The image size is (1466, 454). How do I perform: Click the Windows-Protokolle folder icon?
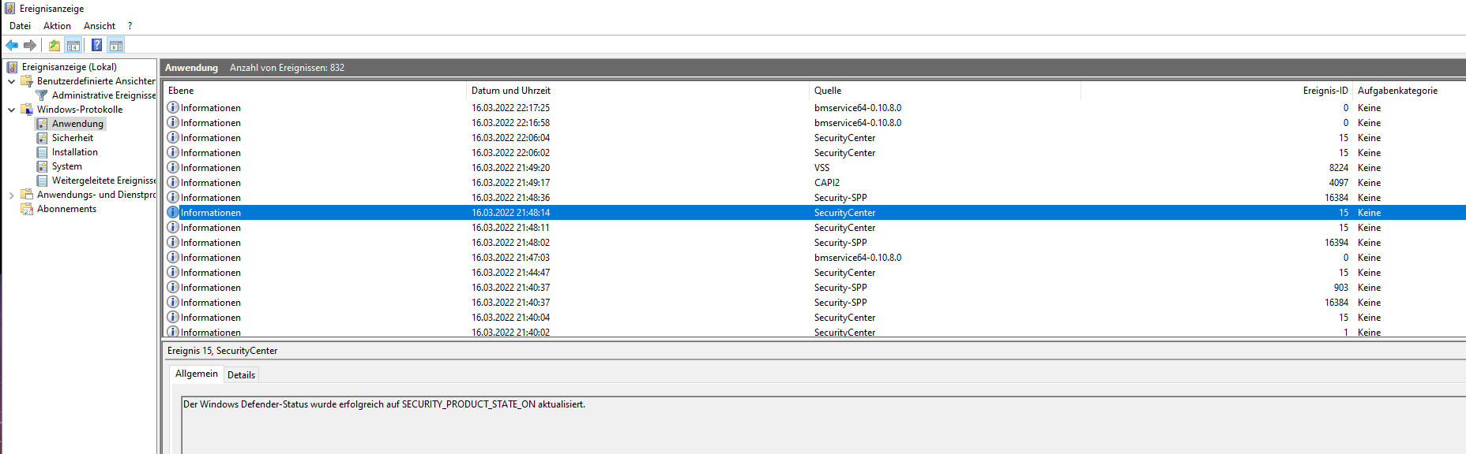tap(27, 110)
